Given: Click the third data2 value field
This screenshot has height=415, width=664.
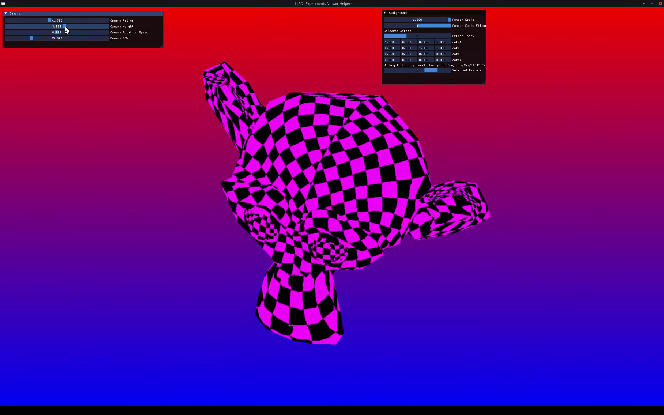Looking at the screenshot, I should (x=426, y=48).
